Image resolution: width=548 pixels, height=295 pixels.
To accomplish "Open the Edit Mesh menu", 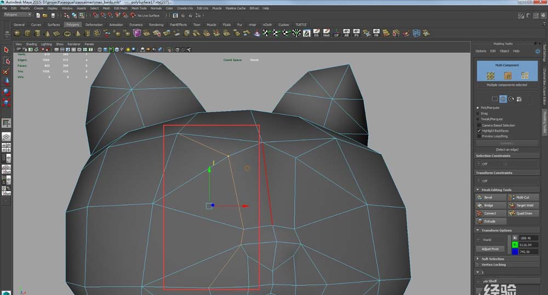I will [121, 8].
